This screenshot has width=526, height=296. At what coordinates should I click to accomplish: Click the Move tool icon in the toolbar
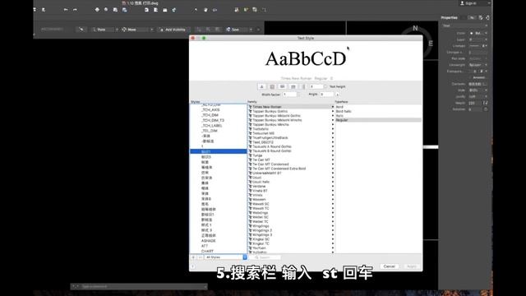[x=124, y=30]
